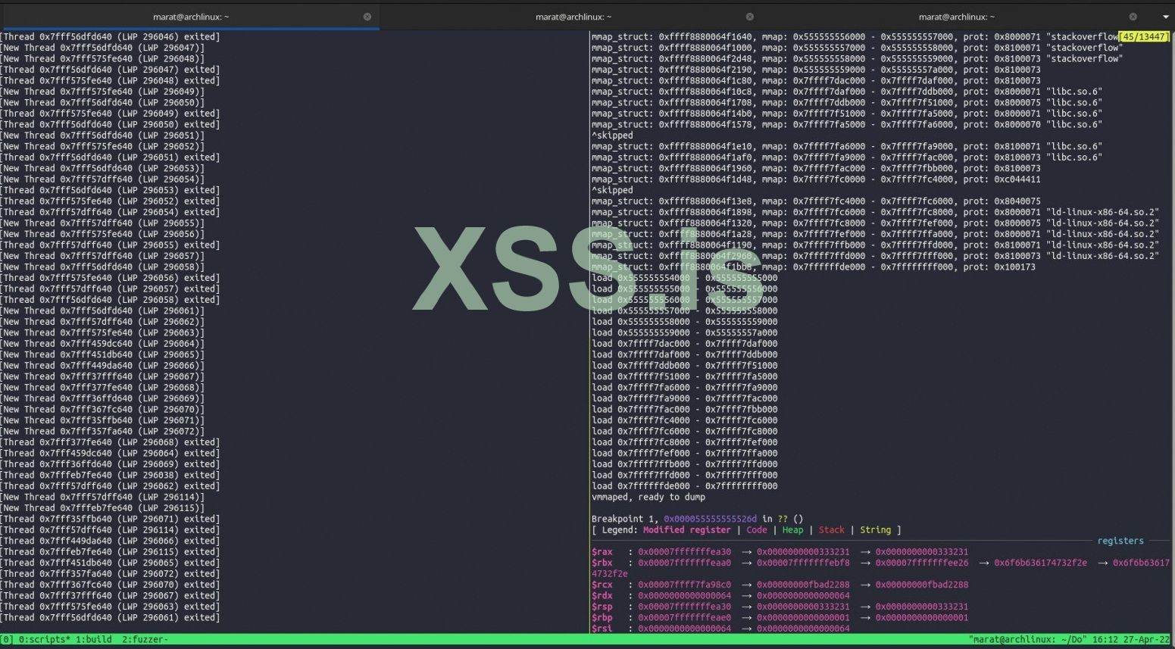This screenshot has width=1175, height=649.
Task: Switch to the rightmost marat@archlinux terminal tab
Action: point(957,17)
